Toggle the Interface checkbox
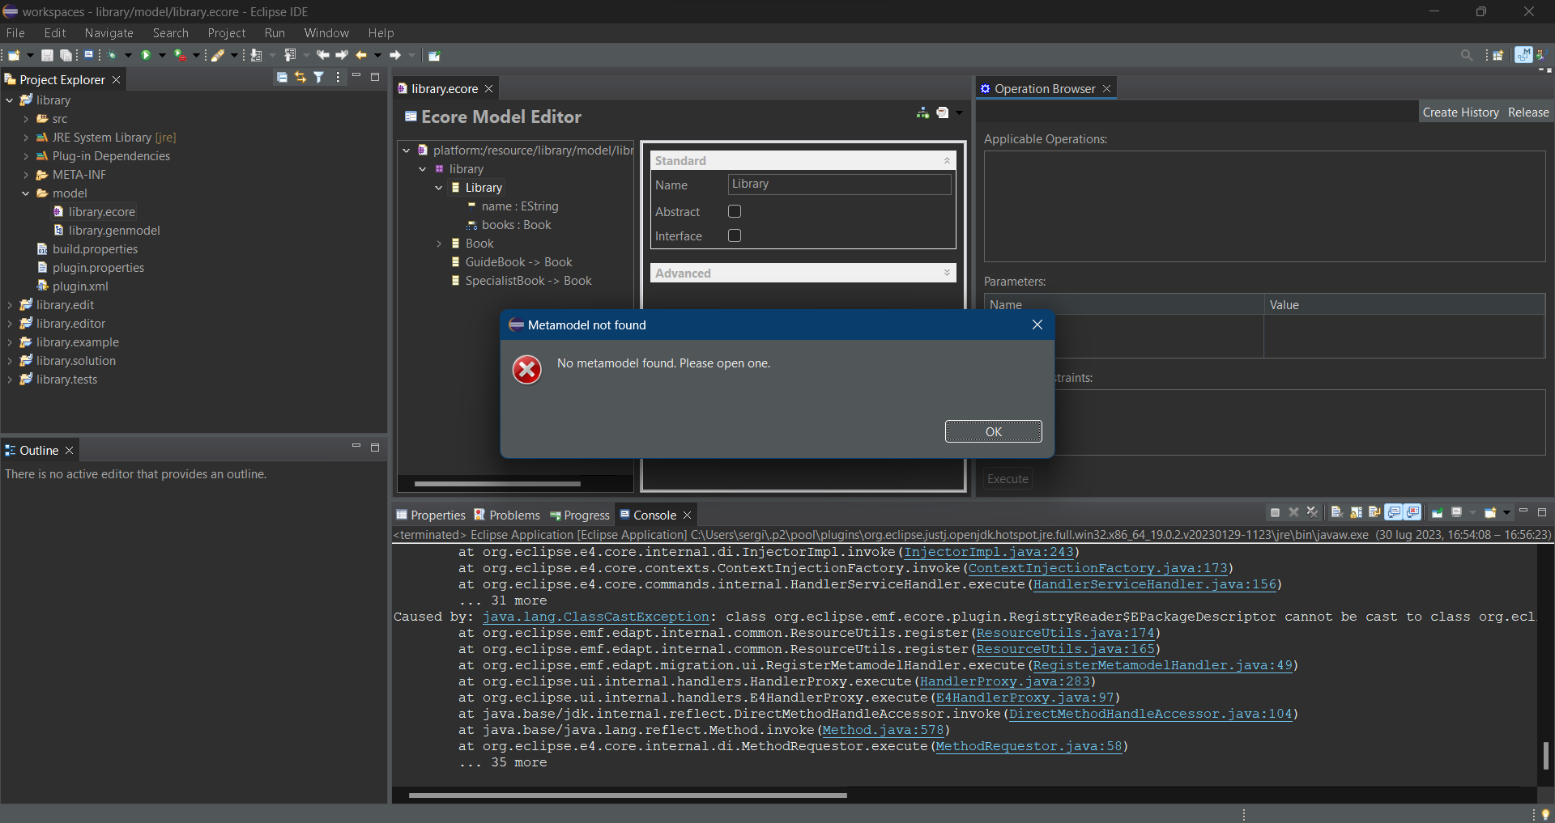The height and width of the screenshot is (823, 1555). pyautogui.click(x=735, y=235)
